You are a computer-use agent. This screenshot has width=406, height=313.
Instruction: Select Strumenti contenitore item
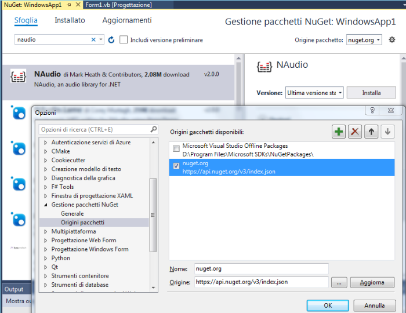(x=80, y=276)
